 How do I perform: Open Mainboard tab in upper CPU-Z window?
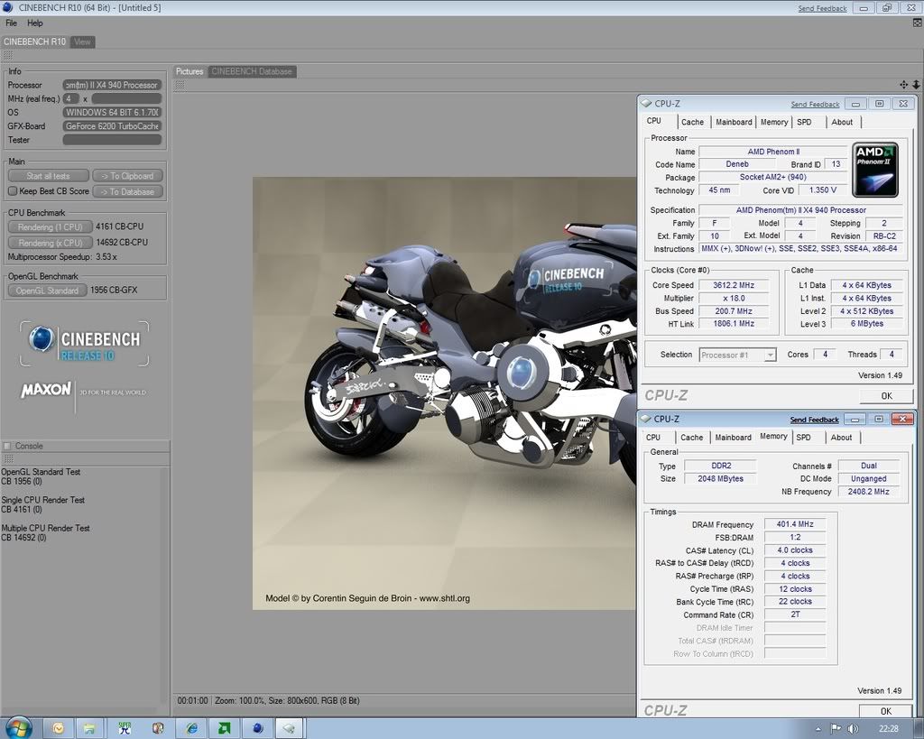click(x=734, y=122)
